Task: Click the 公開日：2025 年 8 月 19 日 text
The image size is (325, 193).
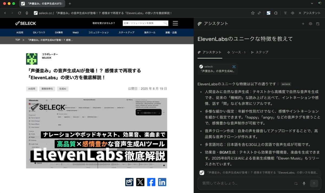Action: pyautogui.click(x=148, y=89)
